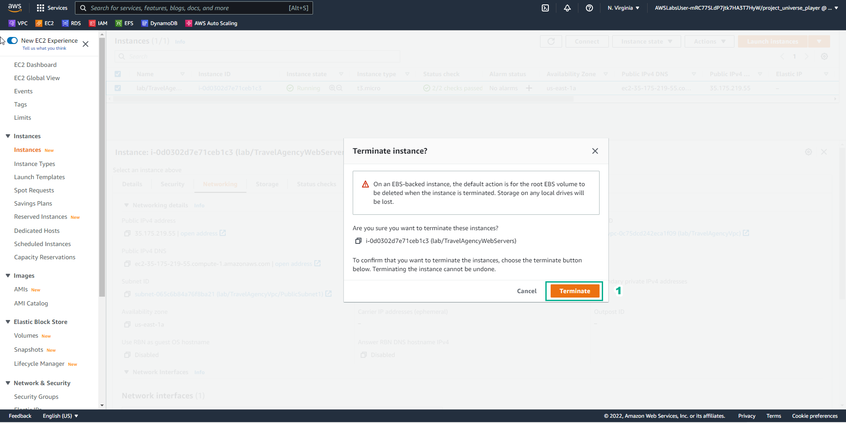The width and height of the screenshot is (846, 423).
Task: Click the Launch instances button
Action: (x=773, y=41)
